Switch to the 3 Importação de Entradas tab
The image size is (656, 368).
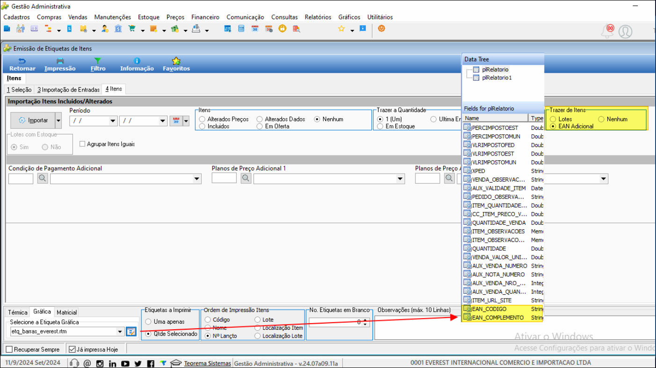[x=68, y=89]
